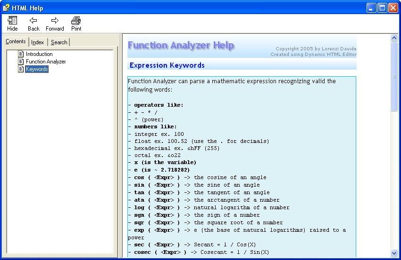Click the Introduction page icon
Viewport: 401px width, 260px height.
click(21, 54)
